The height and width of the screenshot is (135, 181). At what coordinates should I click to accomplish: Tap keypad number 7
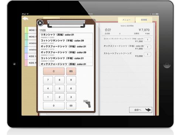tap(48, 80)
